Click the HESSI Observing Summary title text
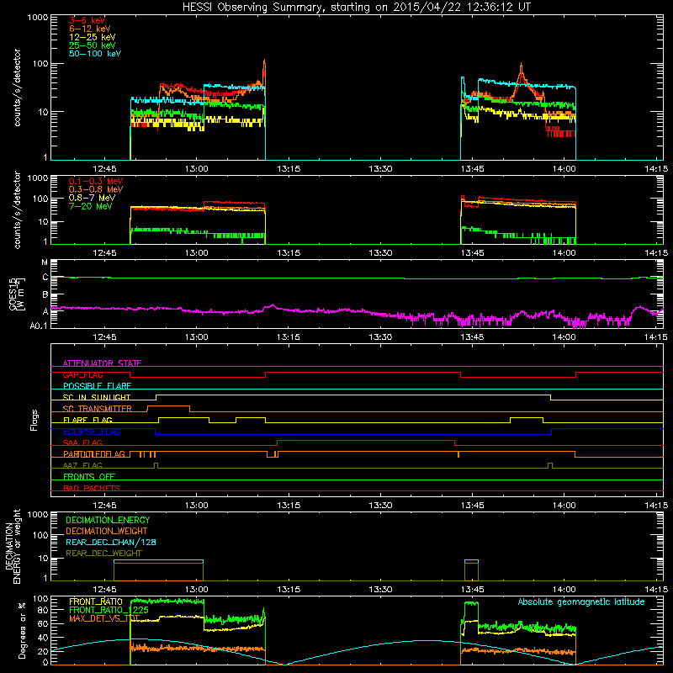 tap(356, 7)
